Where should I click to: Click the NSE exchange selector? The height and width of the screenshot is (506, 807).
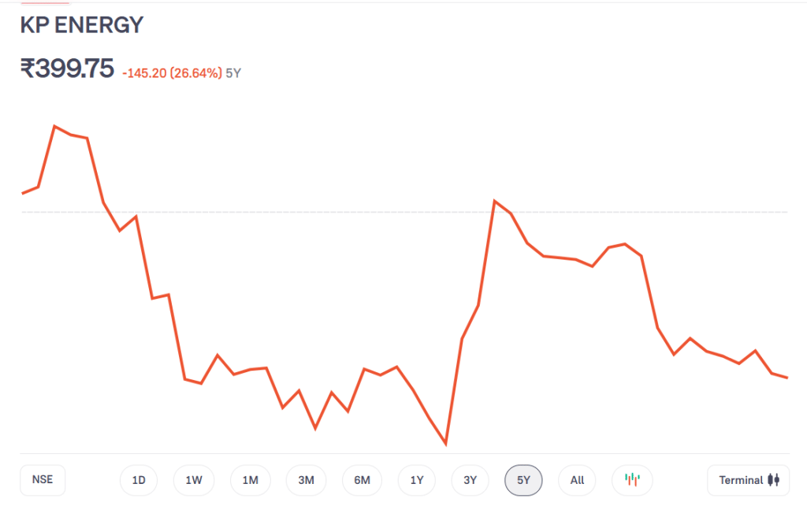pyautogui.click(x=43, y=480)
